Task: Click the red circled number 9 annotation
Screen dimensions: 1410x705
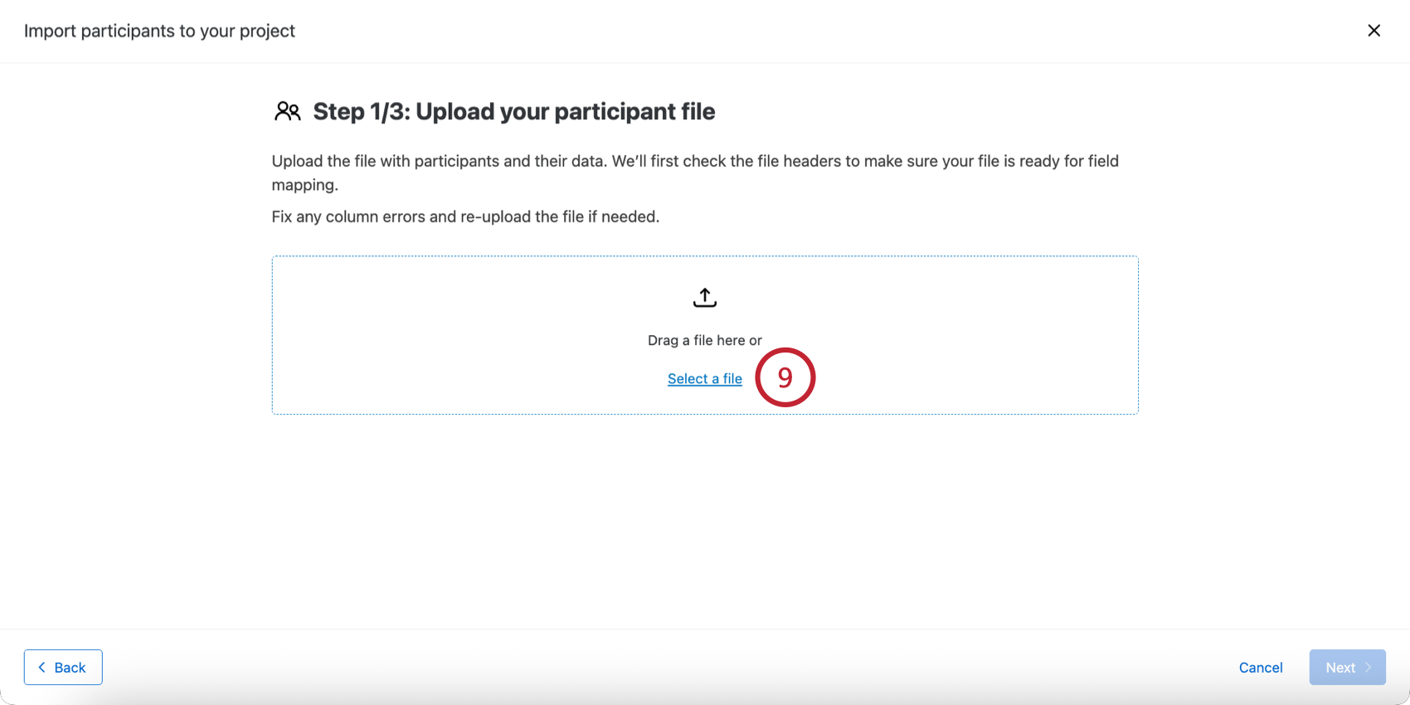Action: point(785,377)
